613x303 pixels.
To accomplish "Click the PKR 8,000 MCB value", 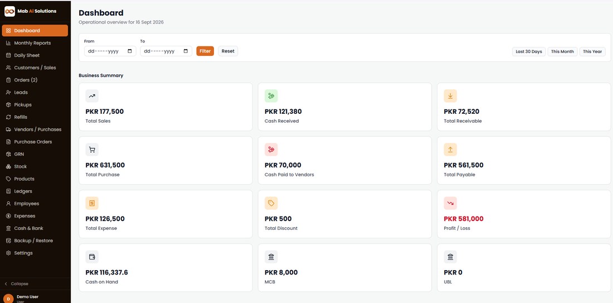I will click(x=281, y=272).
